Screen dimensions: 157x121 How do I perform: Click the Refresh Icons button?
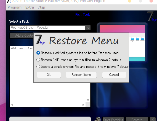click(x=81, y=75)
